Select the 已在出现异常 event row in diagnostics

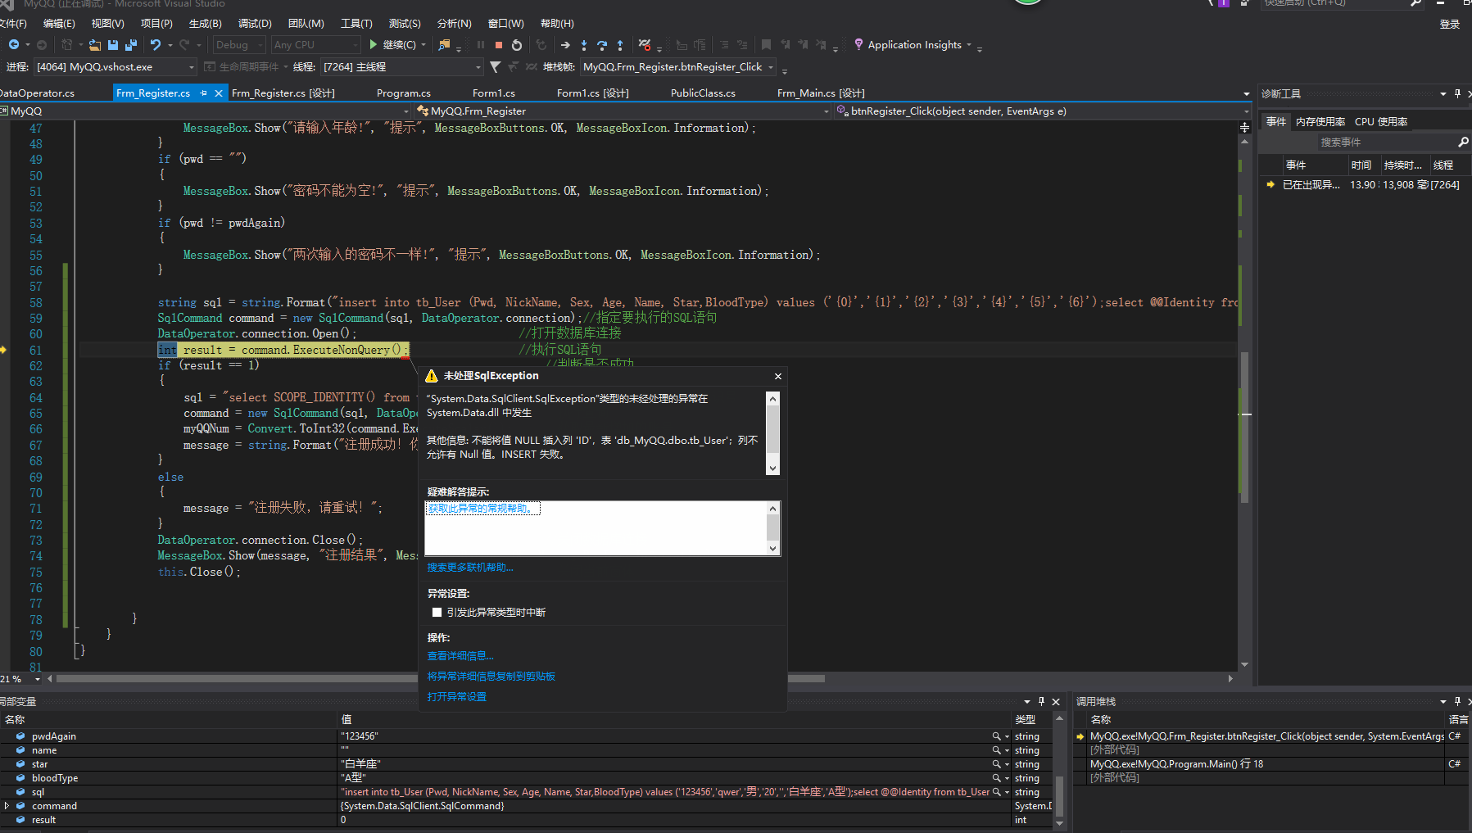point(1365,185)
